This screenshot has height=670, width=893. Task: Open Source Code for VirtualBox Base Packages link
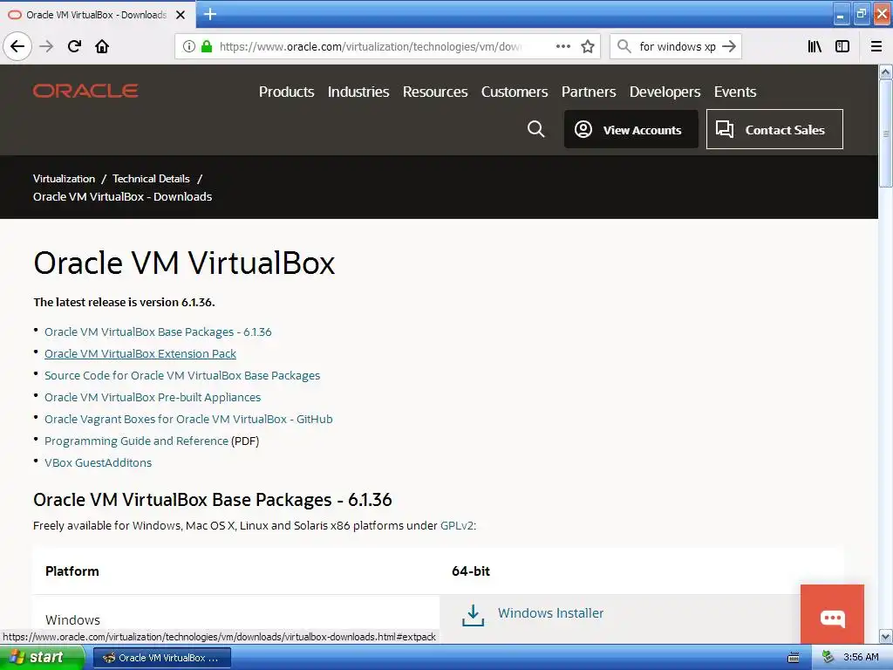[182, 375]
